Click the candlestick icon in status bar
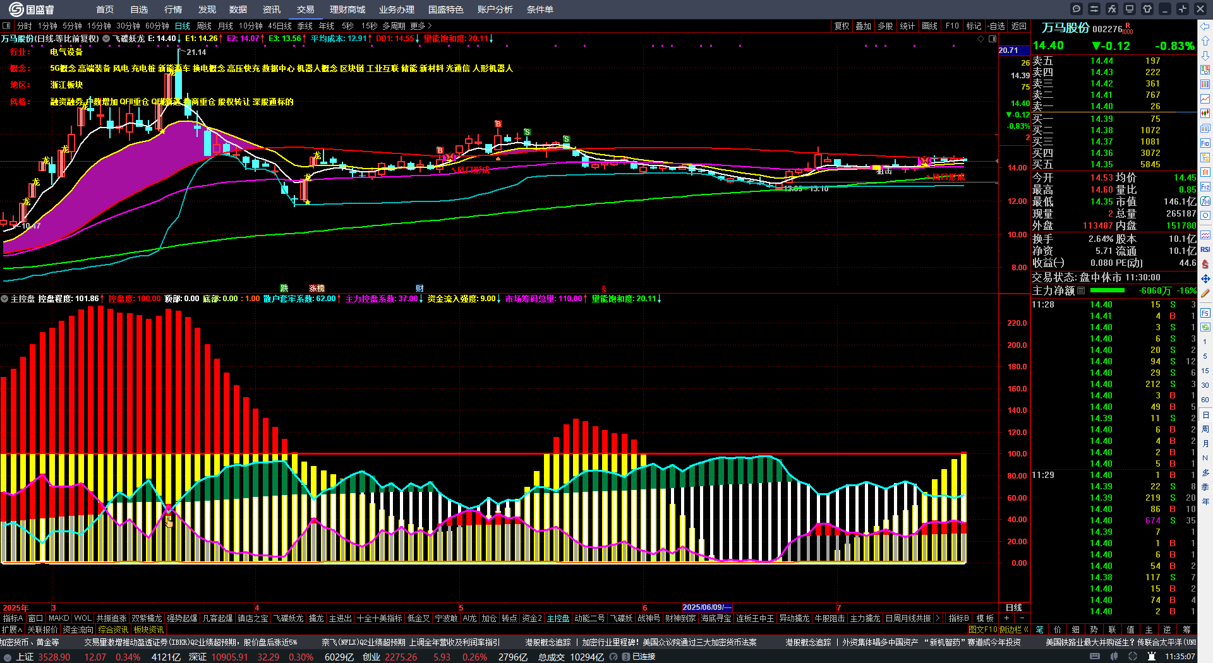 (x=1114, y=657)
